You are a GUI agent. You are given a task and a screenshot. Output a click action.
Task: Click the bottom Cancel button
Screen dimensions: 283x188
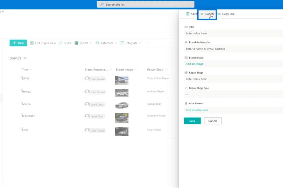pyautogui.click(x=213, y=121)
